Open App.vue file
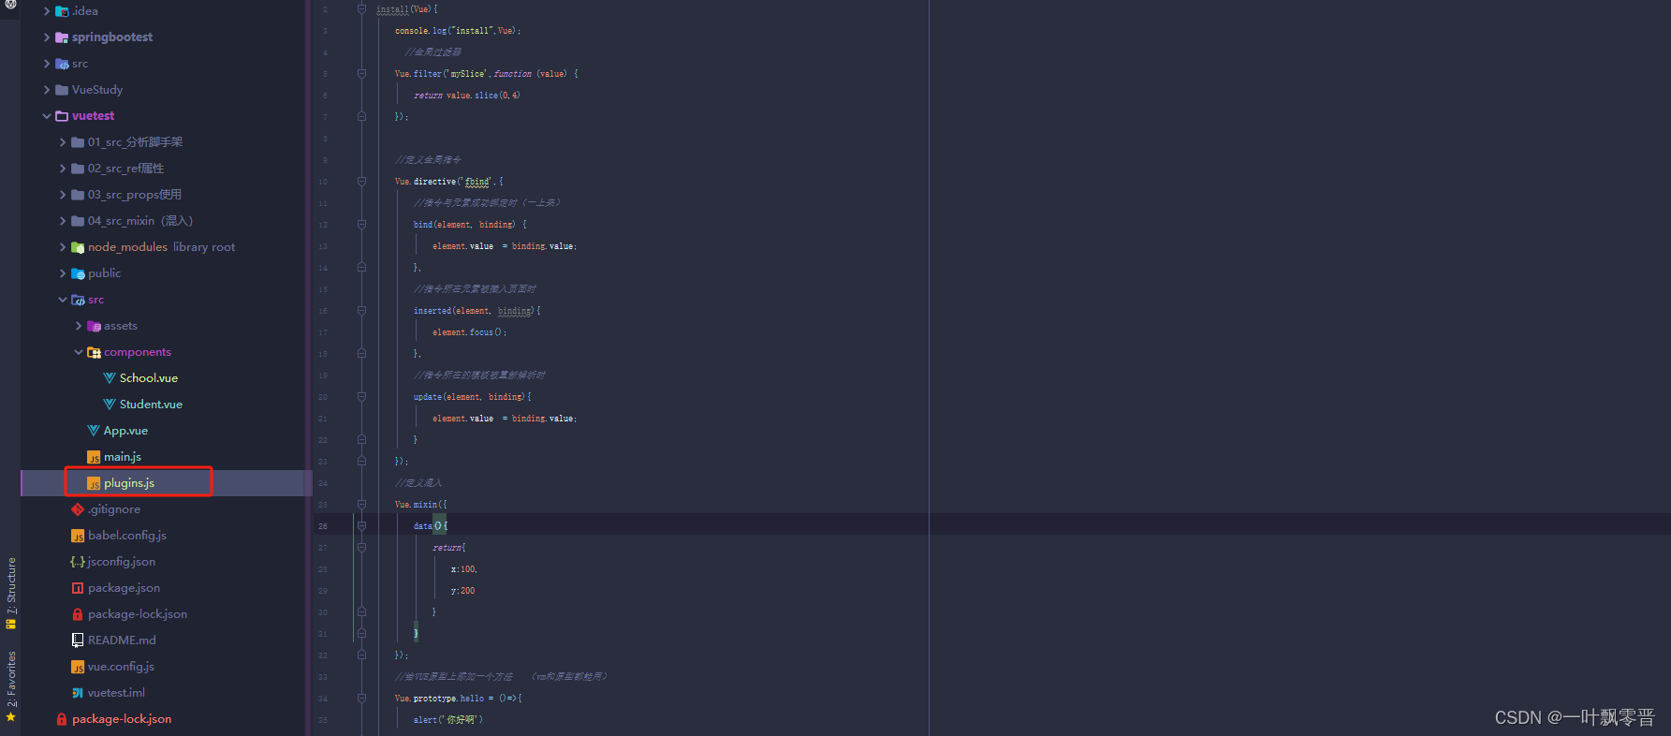Viewport: 1671px width, 736px height. (x=125, y=431)
